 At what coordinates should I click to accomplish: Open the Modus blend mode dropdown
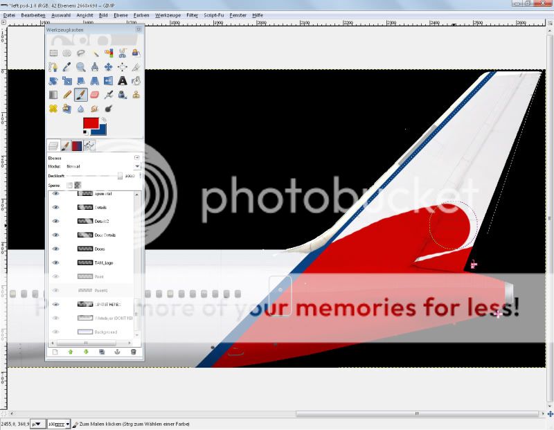click(x=136, y=166)
